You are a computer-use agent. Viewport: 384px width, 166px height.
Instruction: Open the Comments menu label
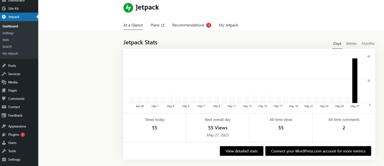(x=16, y=98)
